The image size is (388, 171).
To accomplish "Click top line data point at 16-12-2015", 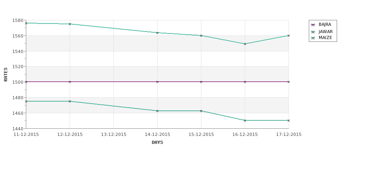I will coord(245,44).
